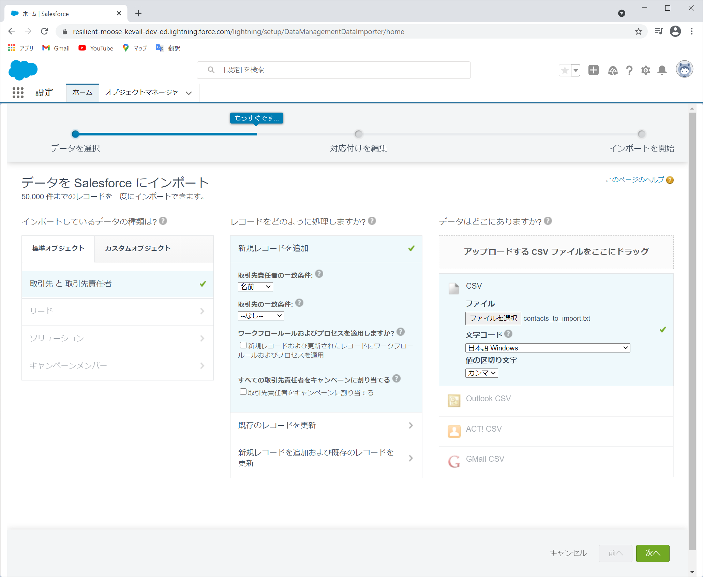Click the header help question mark icon
The height and width of the screenshot is (577, 703).
[629, 70]
